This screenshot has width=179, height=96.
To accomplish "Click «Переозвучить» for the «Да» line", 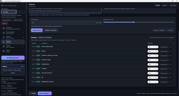I will click(164, 78).
